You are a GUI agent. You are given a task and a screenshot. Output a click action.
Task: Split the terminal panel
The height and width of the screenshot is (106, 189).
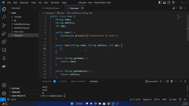[x=167, y=81]
